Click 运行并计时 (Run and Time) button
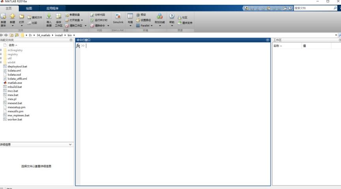Image resolution: width=341 pixels, height=189 pixels. [x=99, y=20]
